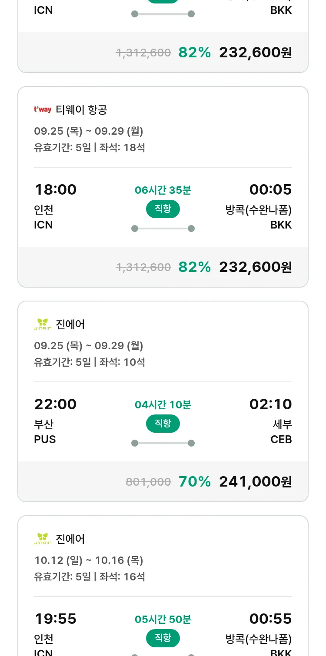
Task: Click the route line under the 06시간 35분 duration
Action: point(163,229)
